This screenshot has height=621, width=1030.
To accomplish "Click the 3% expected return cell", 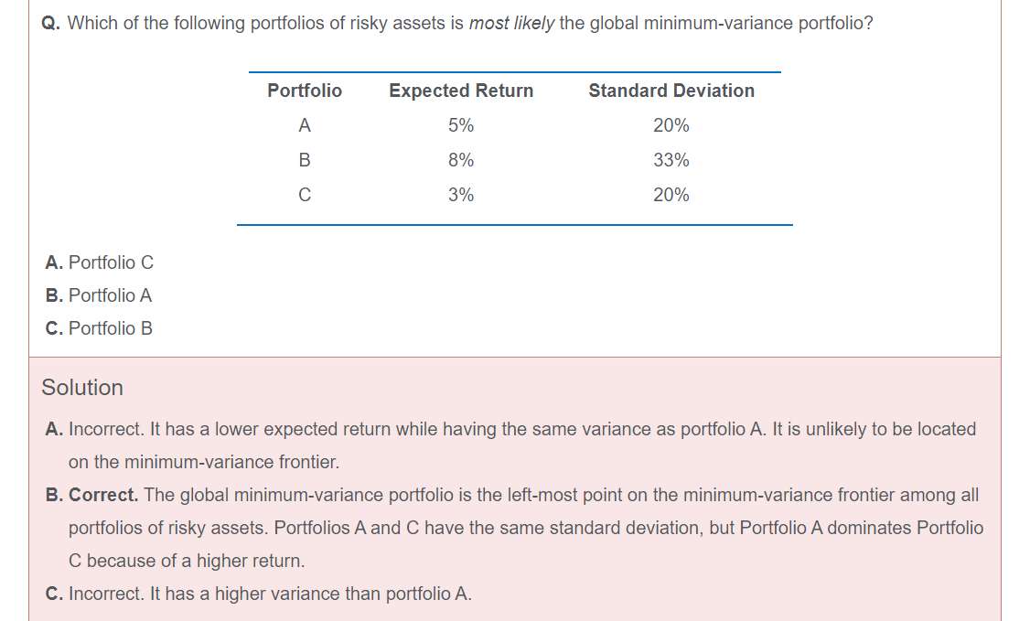I will click(x=461, y=195).
